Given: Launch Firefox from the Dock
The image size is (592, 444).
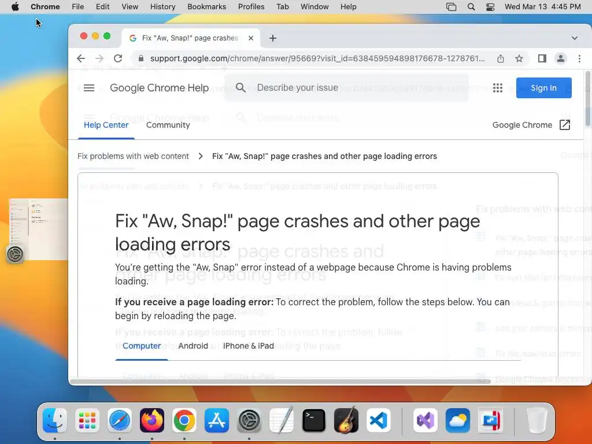Looking at the screenshot, I should tap(152, 420).
